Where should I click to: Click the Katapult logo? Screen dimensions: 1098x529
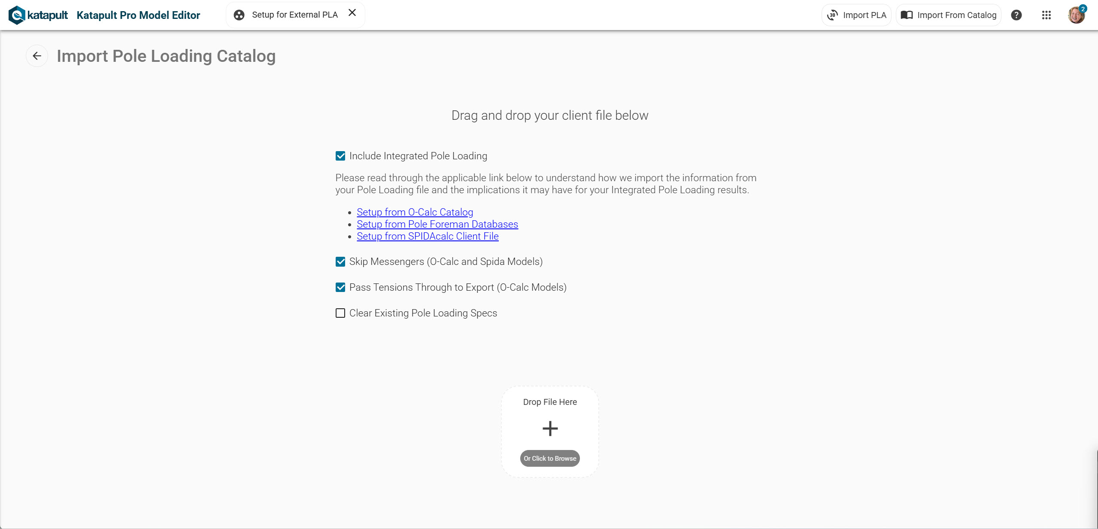click(x=38, y=15)
